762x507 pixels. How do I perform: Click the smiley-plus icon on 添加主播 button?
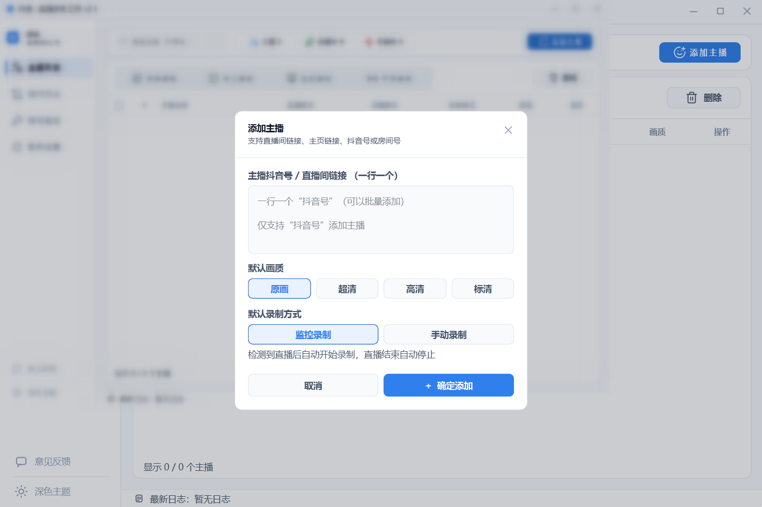pos(679,52)
